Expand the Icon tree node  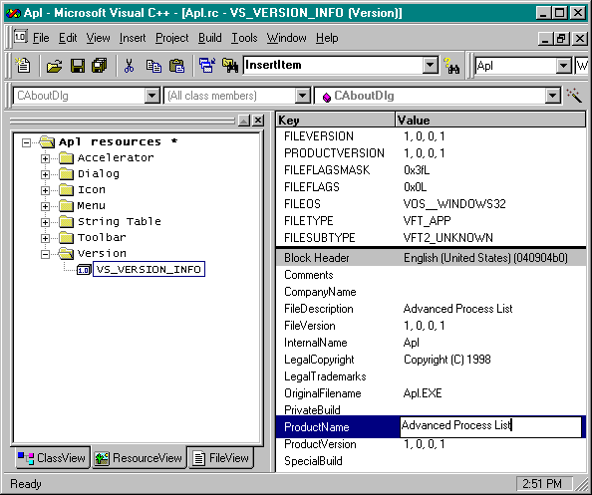(x=45, y=190)
